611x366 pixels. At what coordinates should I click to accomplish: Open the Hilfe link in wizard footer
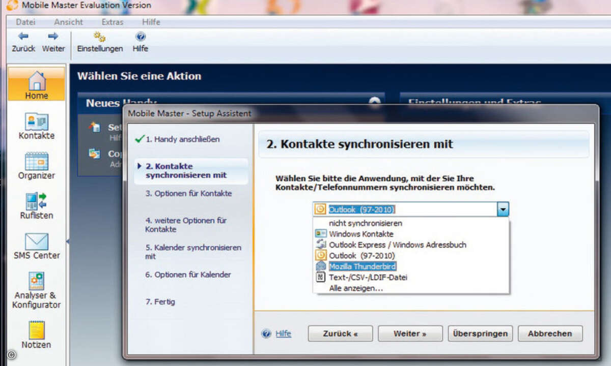point(283,333)
